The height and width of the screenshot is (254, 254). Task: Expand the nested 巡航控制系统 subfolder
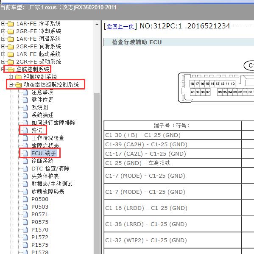point(11,77)
